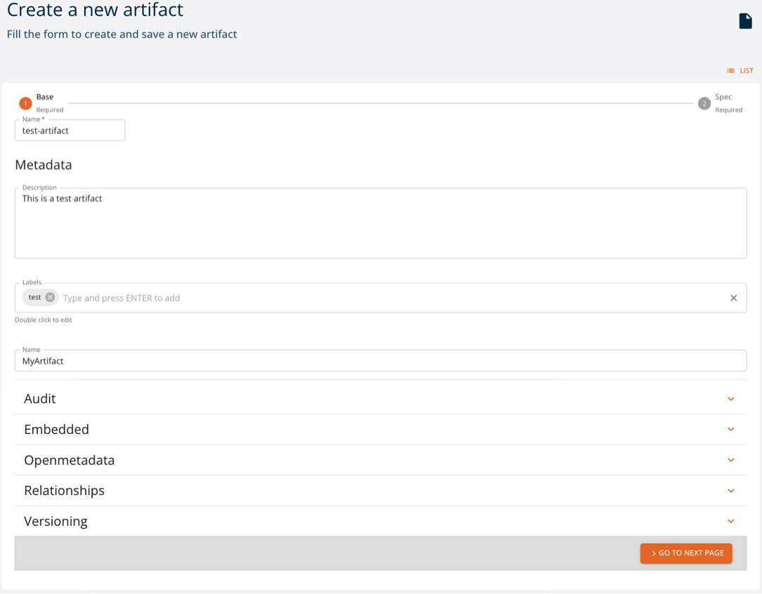Expand the Relationships section chevron
Image resolution: width=762 pixels, height=594 pixels.
[x=730, y=491]
